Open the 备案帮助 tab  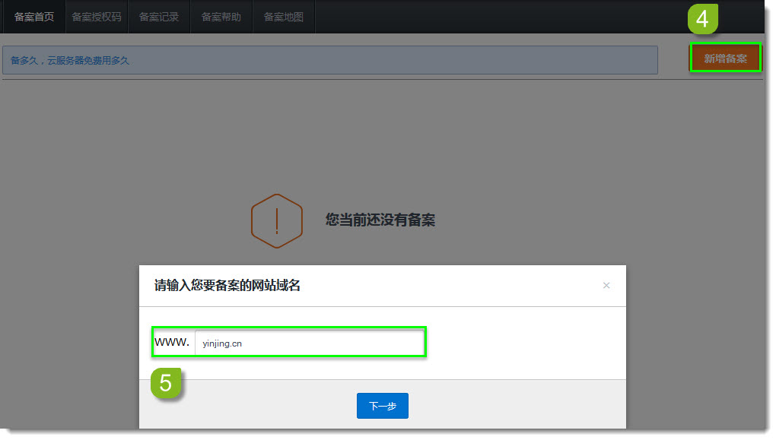coord(221,17)
